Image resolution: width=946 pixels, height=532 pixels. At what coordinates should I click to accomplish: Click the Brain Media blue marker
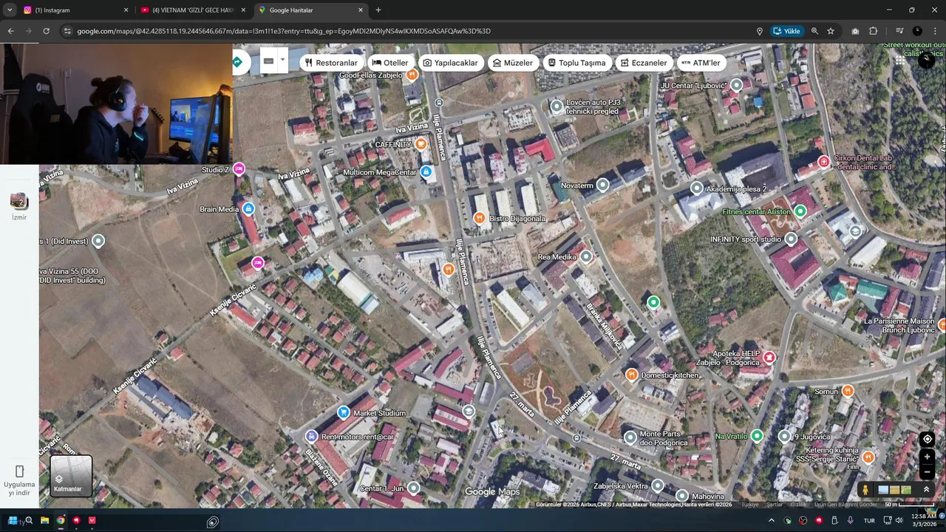[248, 209]
